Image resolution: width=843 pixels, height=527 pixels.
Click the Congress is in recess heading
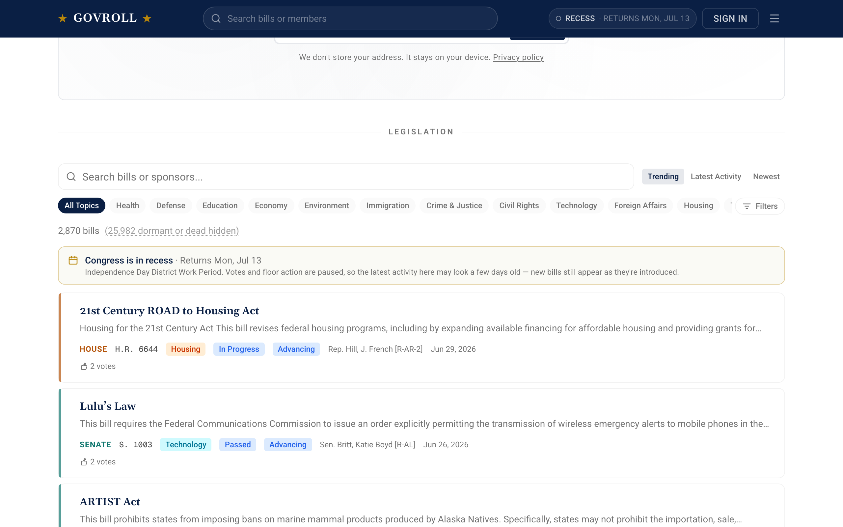pos(129,260)
